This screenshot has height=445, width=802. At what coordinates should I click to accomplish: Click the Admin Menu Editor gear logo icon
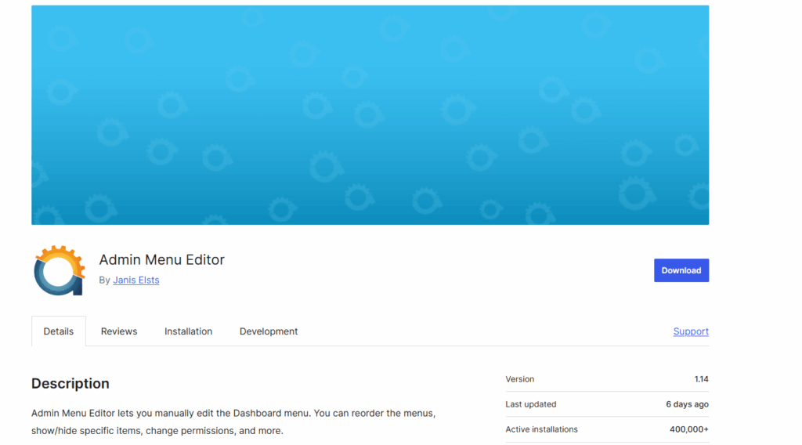[59, 270]
